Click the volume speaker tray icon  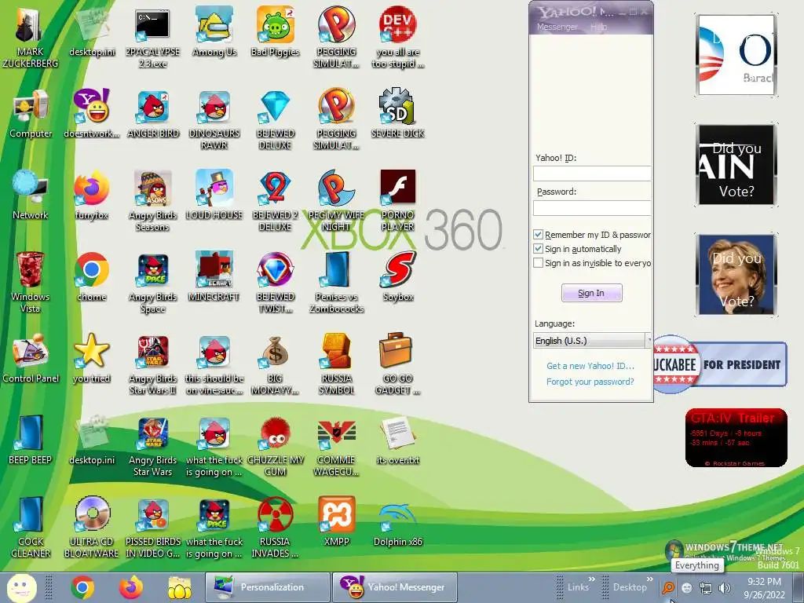724,587
